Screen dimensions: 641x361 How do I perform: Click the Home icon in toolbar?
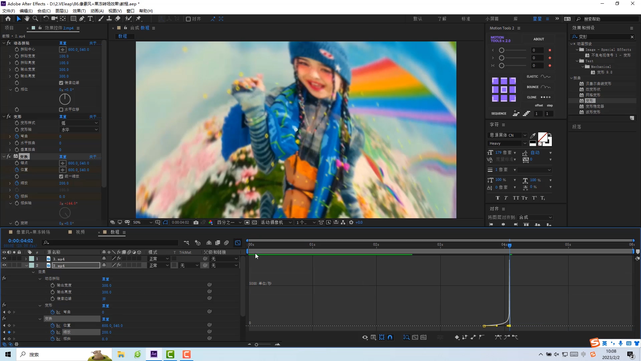point(8,19)
